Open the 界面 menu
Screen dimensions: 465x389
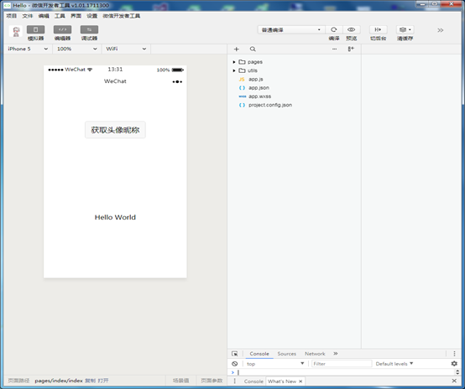(x=76, y=16)
